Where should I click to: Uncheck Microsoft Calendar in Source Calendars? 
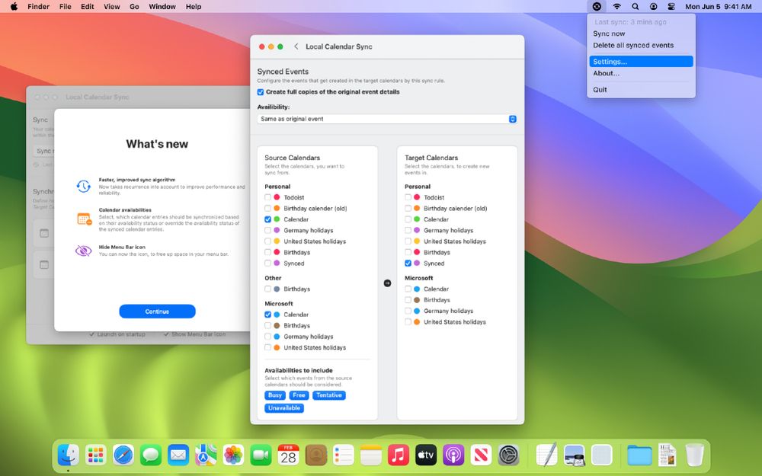267,315
